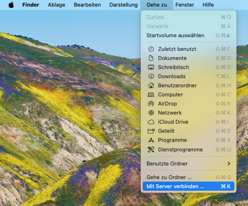Screen dimensions: 248x206
Task: Click the Dienstprogramme tools icon
Action: point(151,149)
